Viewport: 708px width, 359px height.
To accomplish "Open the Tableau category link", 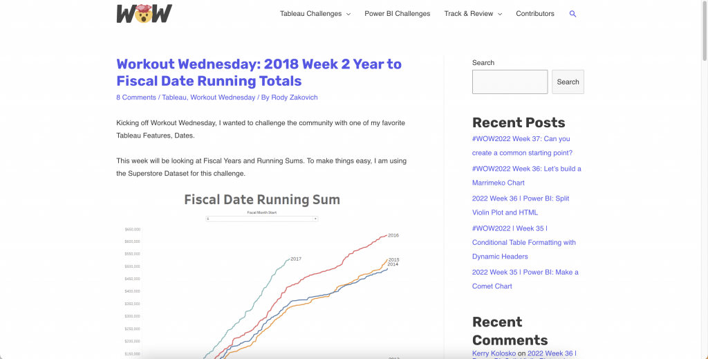I will [x=174, y=98].
